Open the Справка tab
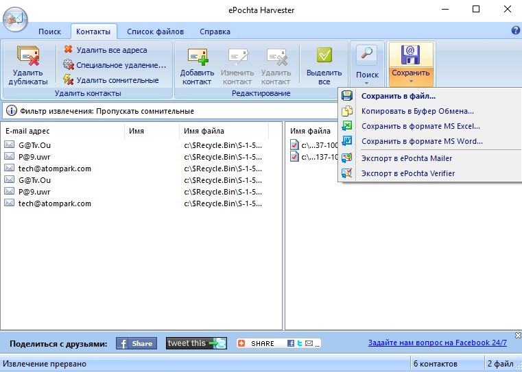Image resolution: width=522 pixels, height=372 pixels. [x=215, y=32]
